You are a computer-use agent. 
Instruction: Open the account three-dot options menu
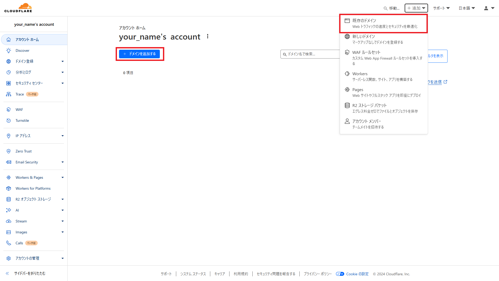pos(207,36)
